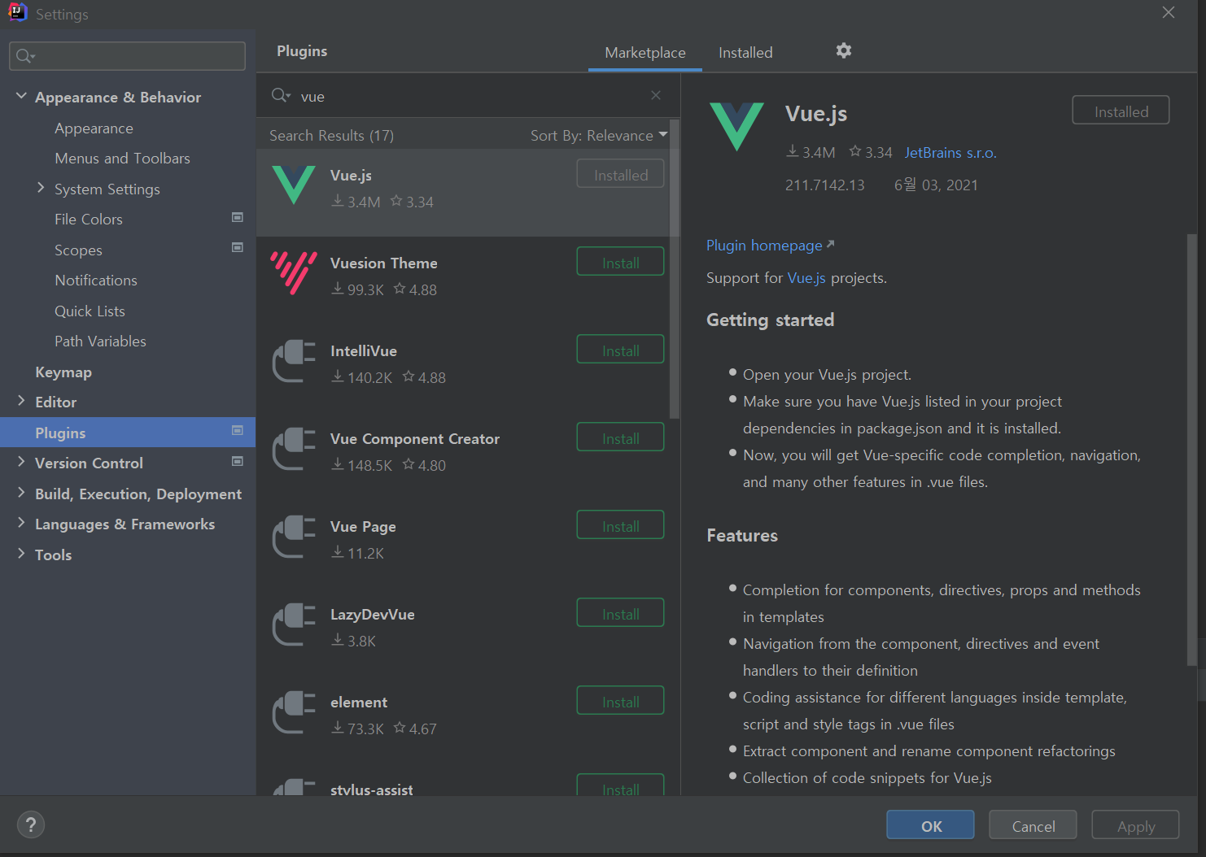Select the Vue.js logo in results list
Viewport: 1206px width, 857px height.
point(294,185)
